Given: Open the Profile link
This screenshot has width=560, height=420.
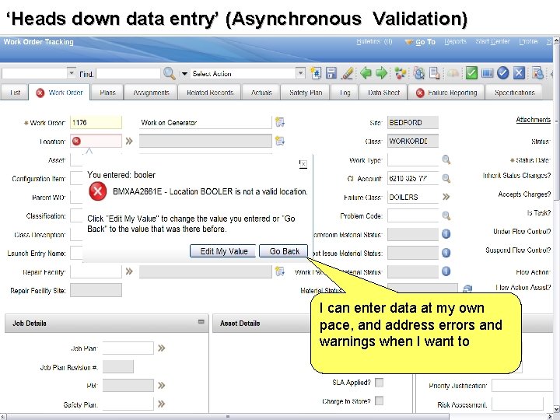Looking at the screenshot, I should pos(528,41).
